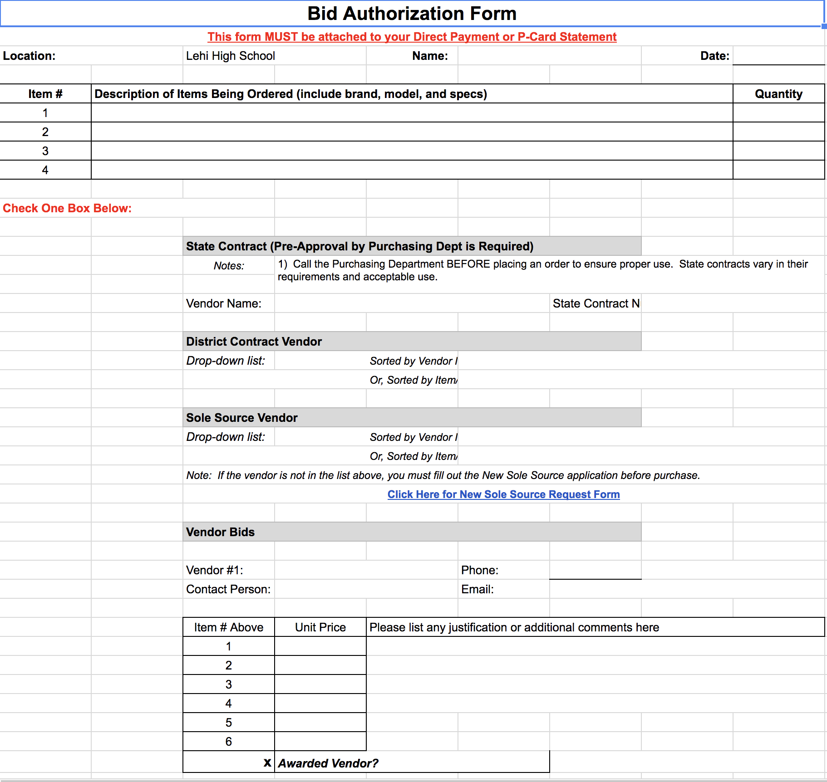
Task: Click Or, Sorted by Item under Sole Source
Action: 413,456
